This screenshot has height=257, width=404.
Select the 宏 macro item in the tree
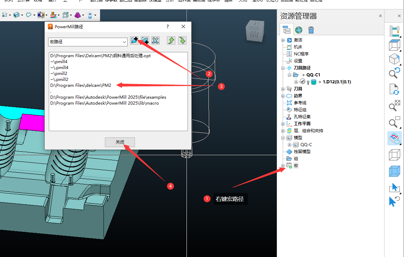296,166
